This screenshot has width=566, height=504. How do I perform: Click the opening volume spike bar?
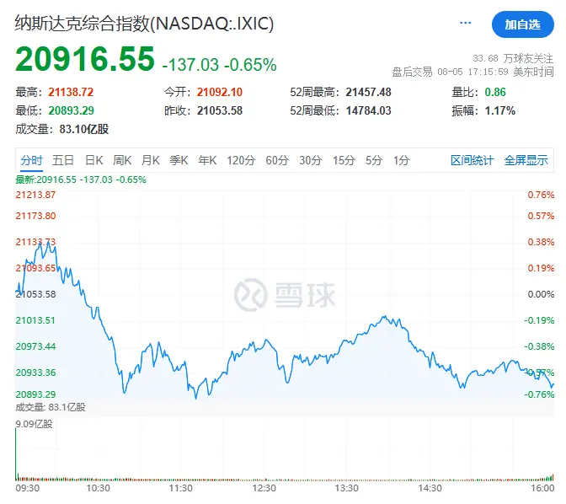(16, 454)
